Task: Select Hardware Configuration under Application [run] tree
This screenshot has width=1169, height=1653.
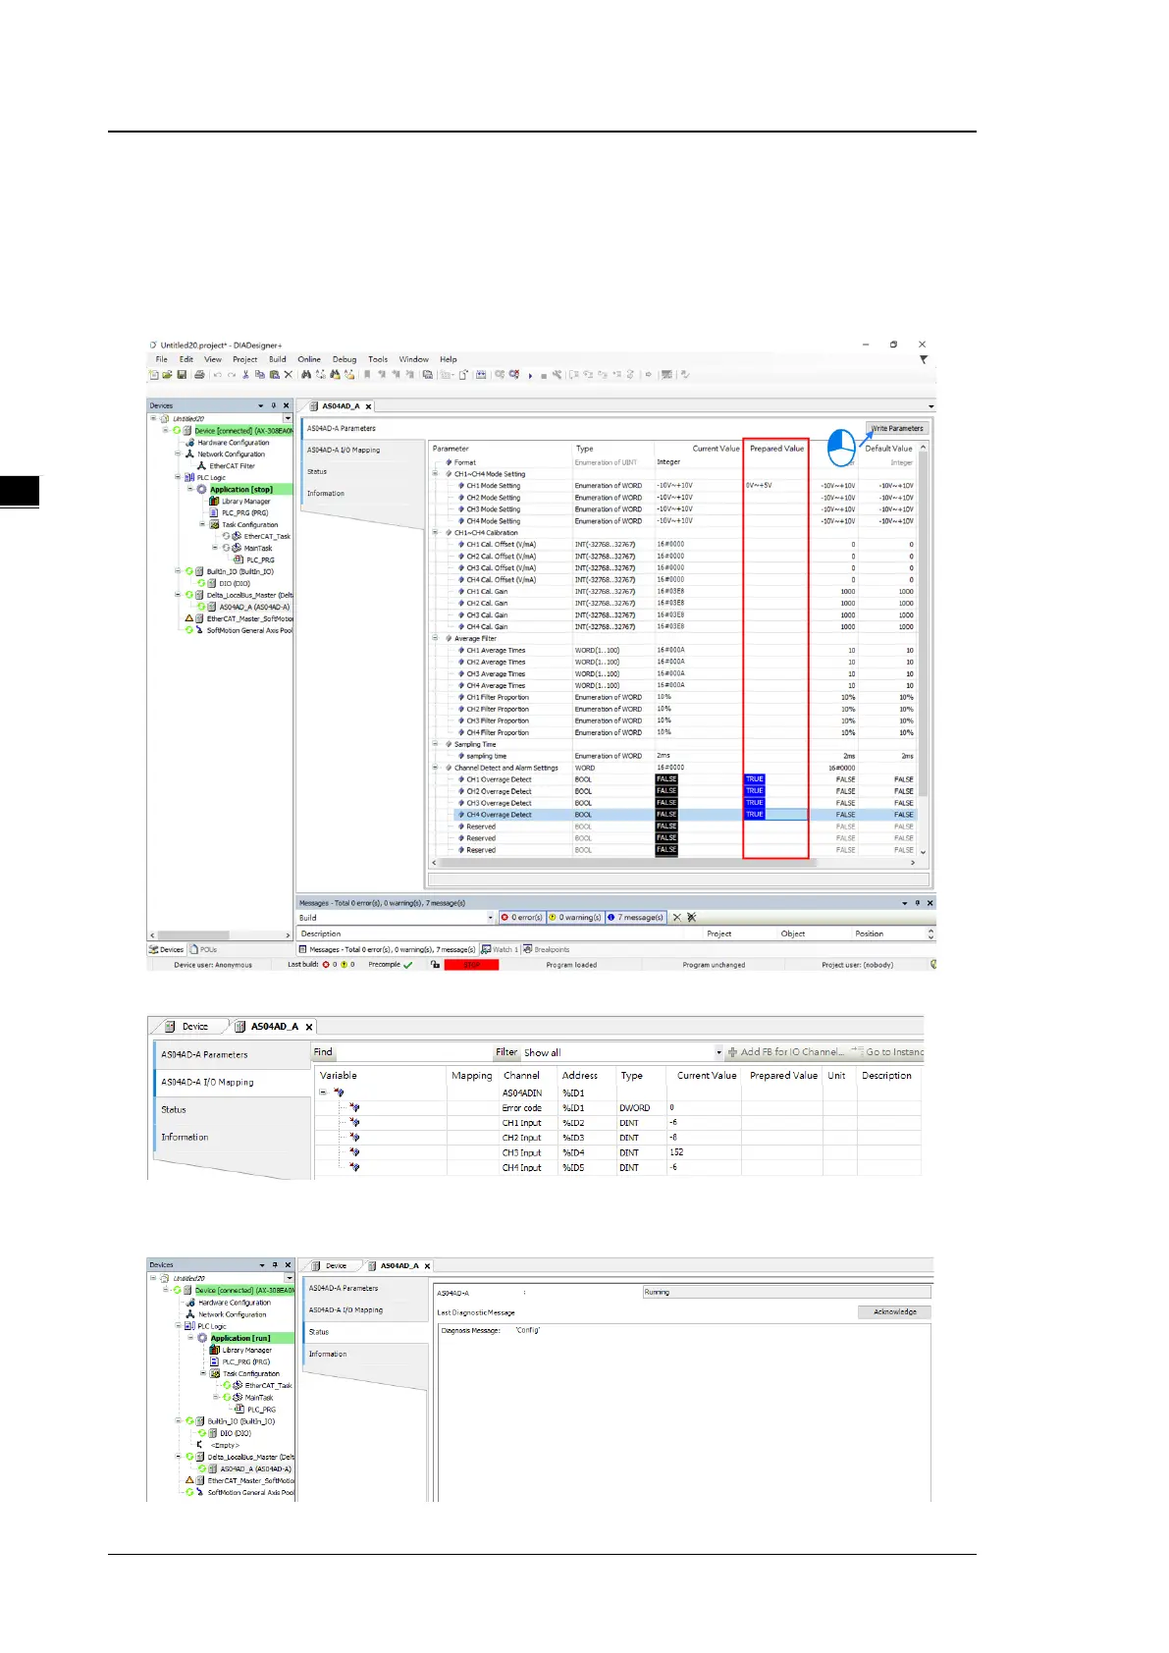Action: [x=235, y=1303]
